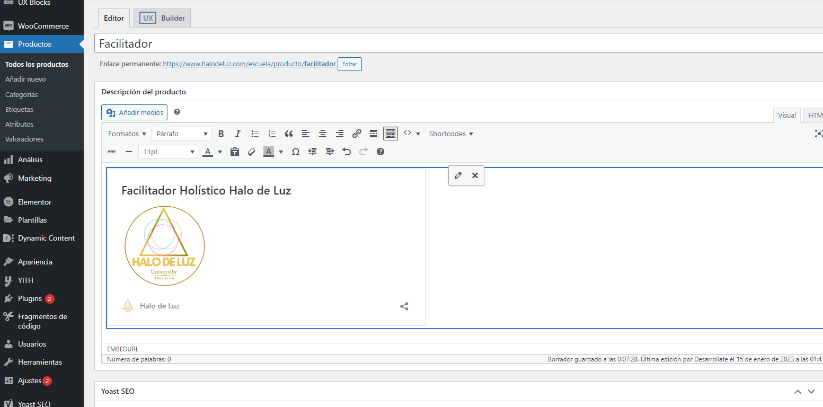Insert a horizontal line
The image size is (823, 407).
tap(129, 152)
